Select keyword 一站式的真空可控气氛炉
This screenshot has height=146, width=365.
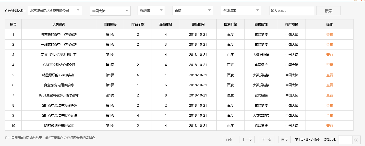pos(59,44)
